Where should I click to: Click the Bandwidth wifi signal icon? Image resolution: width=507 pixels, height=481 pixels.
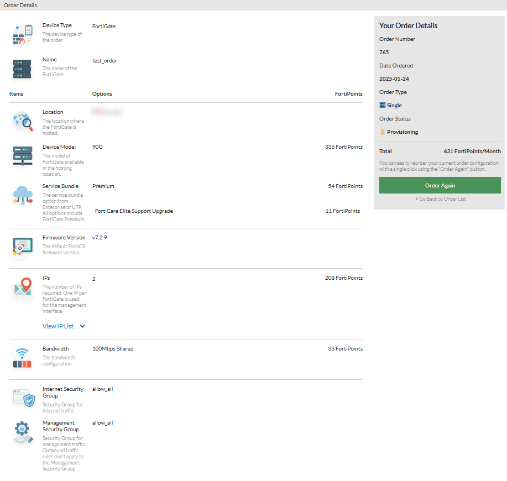[22, 358]
